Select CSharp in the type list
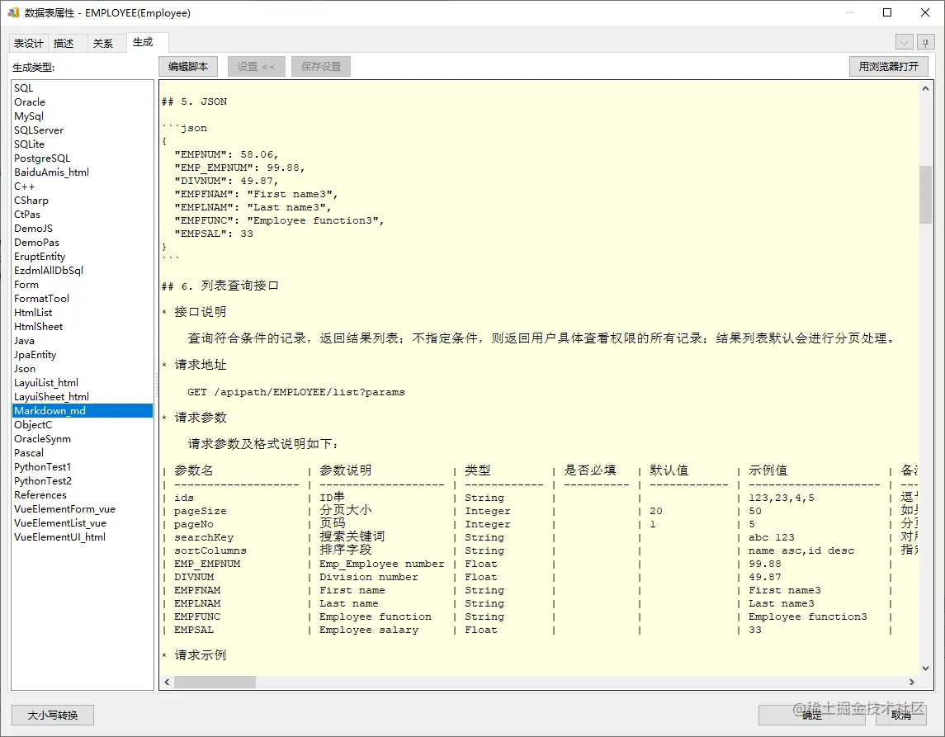Screen dimensions: 945x737 tap(83, 200)
